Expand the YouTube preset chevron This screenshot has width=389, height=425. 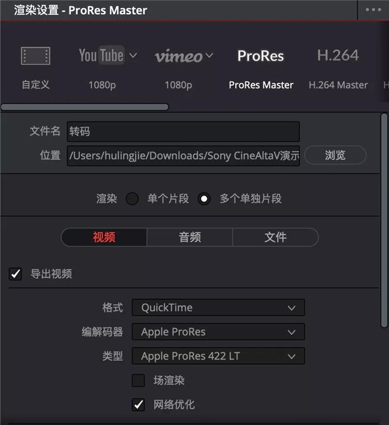[x=133, y=55]
